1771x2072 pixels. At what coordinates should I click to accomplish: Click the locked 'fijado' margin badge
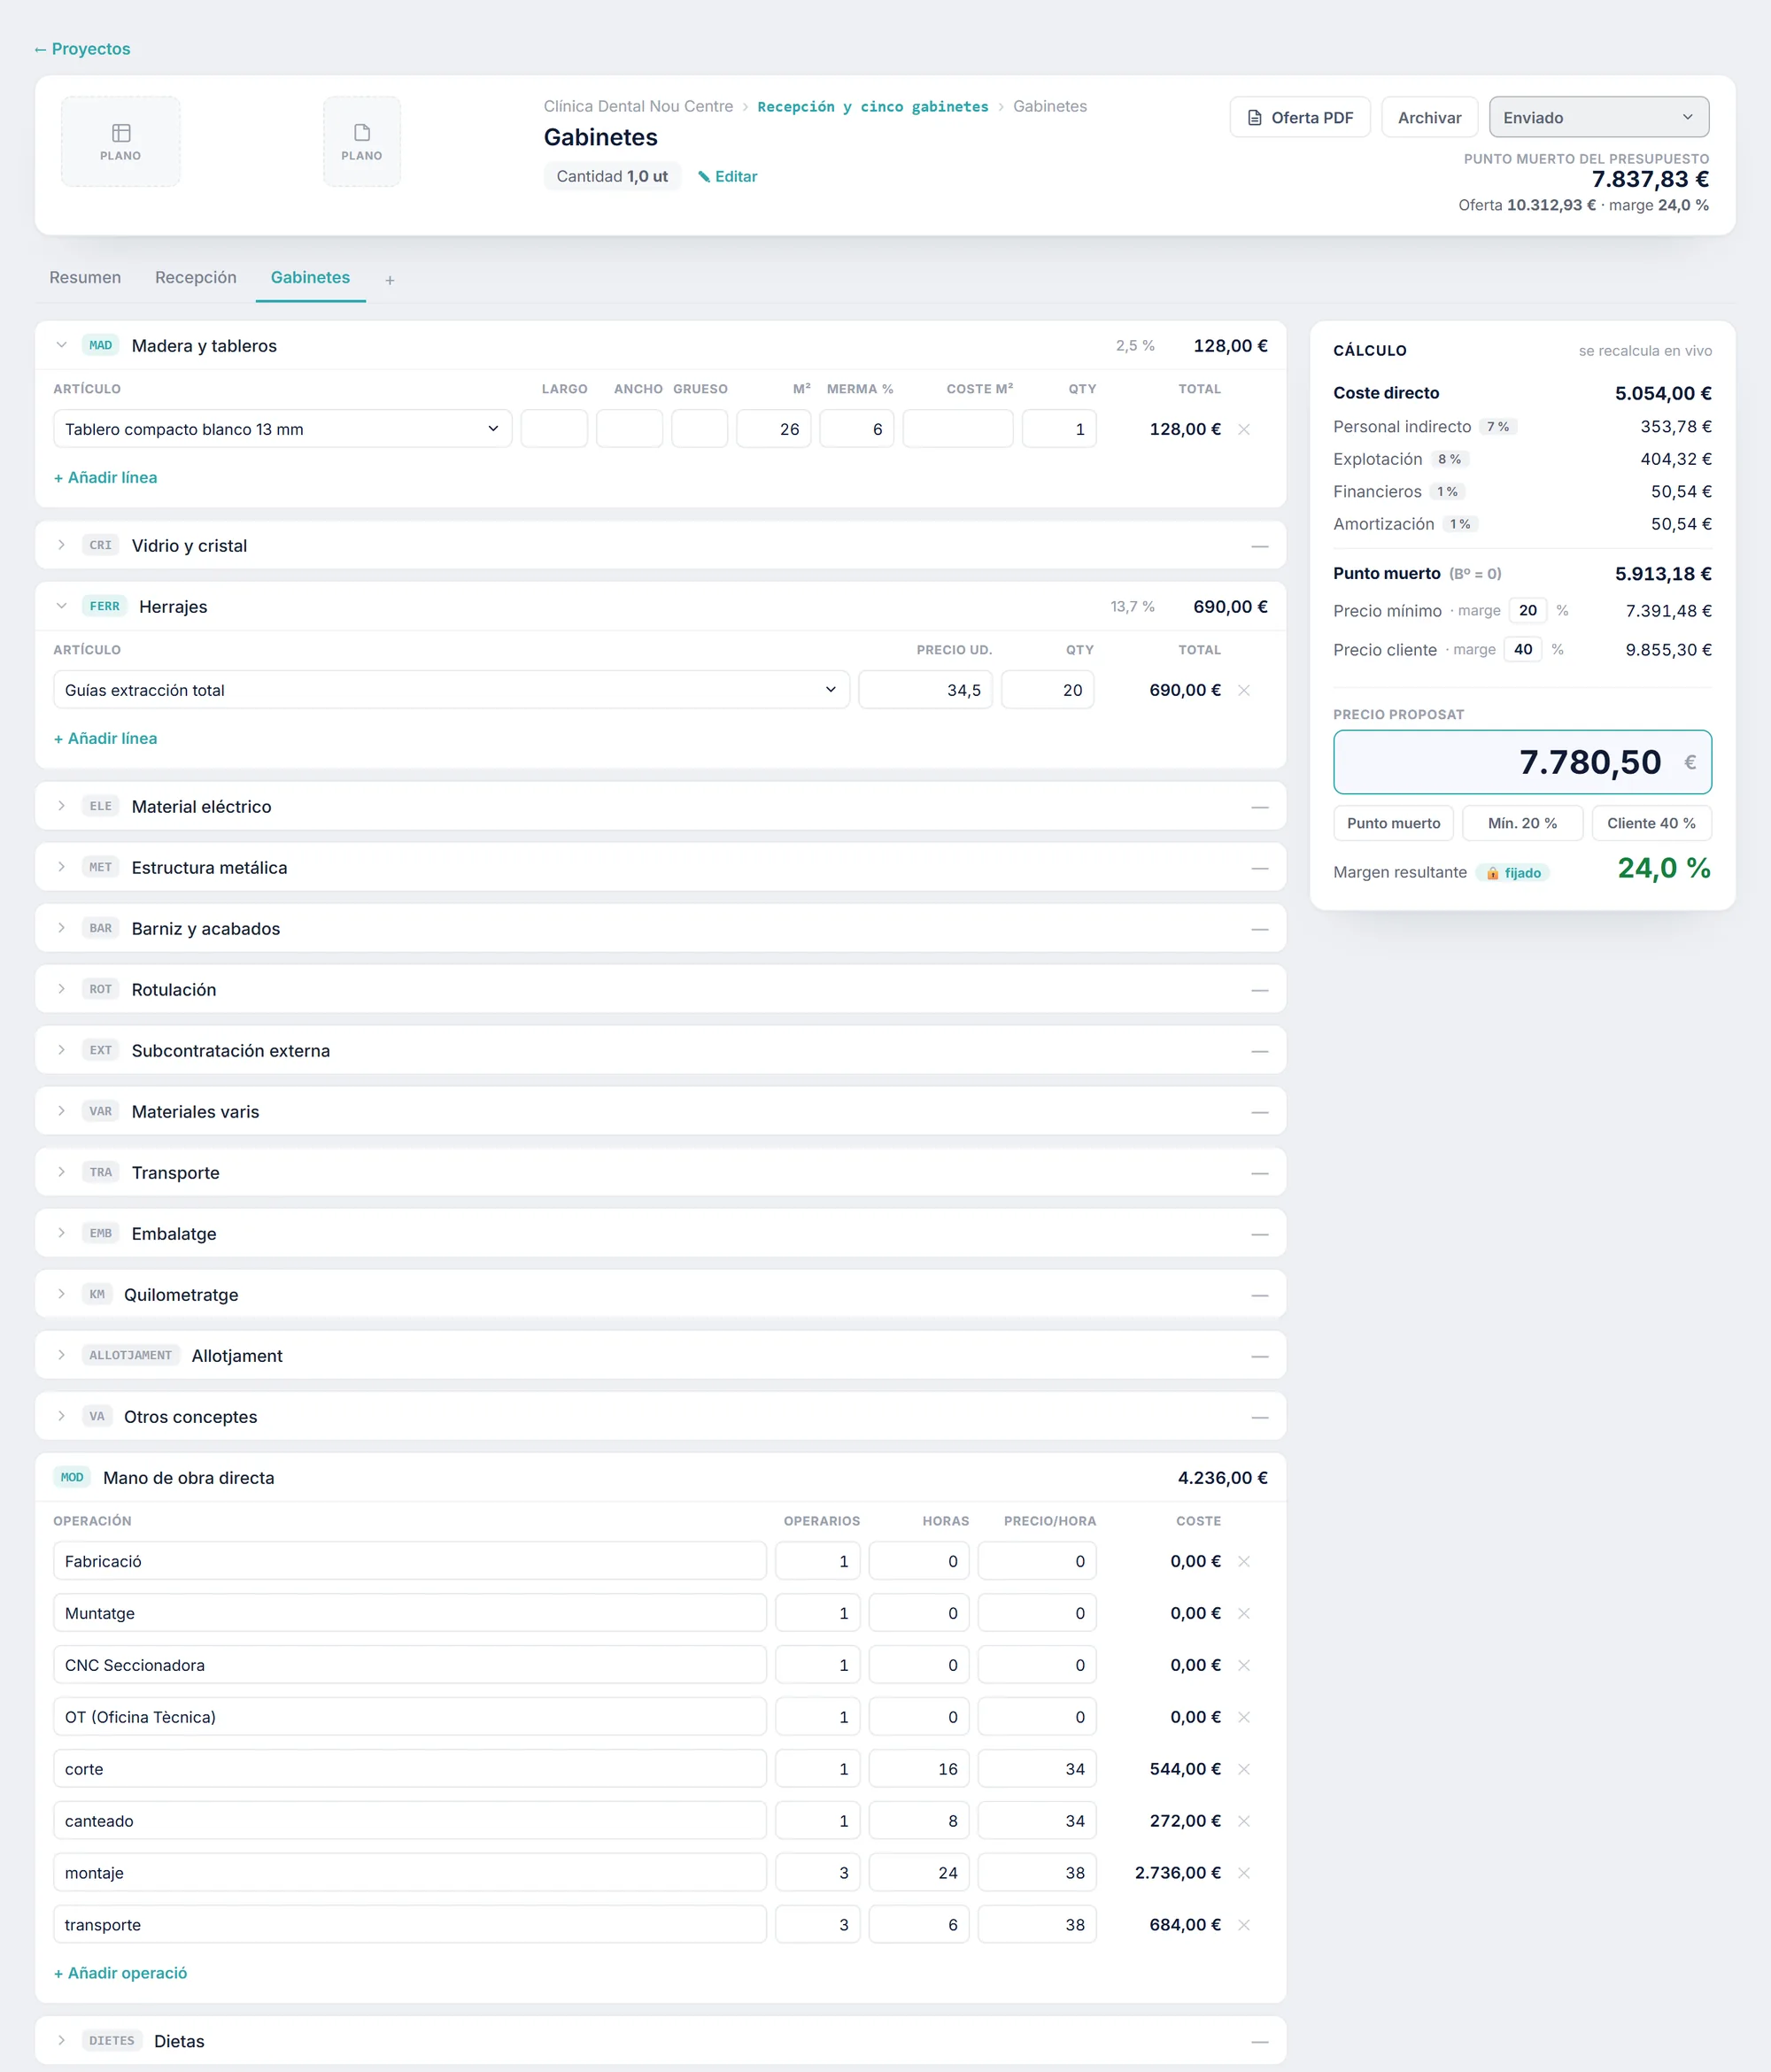pyautogui.click(x=1513, y=873)
